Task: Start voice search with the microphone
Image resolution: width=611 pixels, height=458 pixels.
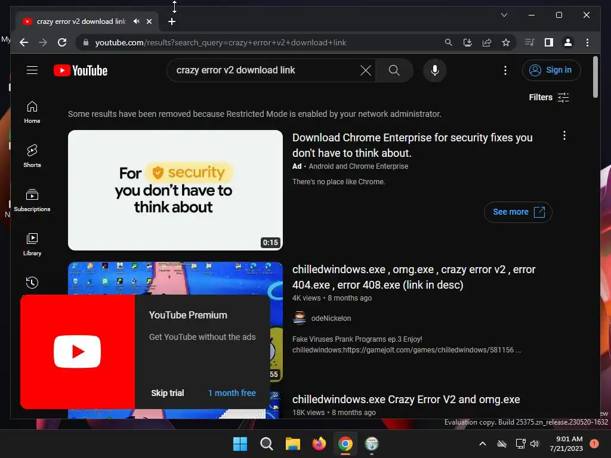Action: click(x=435, y=70)
